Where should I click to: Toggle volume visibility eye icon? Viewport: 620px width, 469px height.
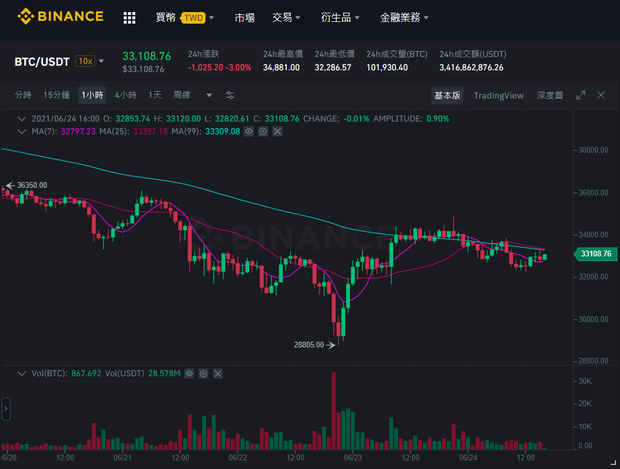[189, 373]
